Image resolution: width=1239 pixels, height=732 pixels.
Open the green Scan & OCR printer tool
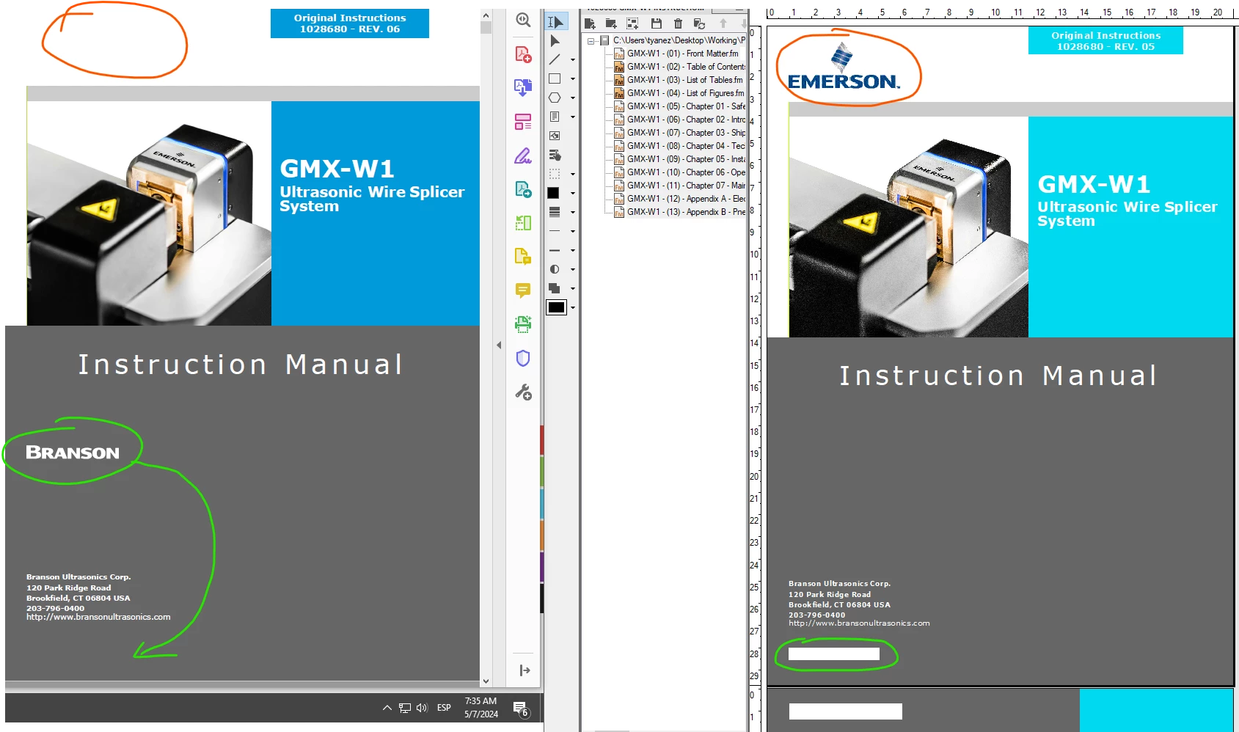click(x=523, y=323)
